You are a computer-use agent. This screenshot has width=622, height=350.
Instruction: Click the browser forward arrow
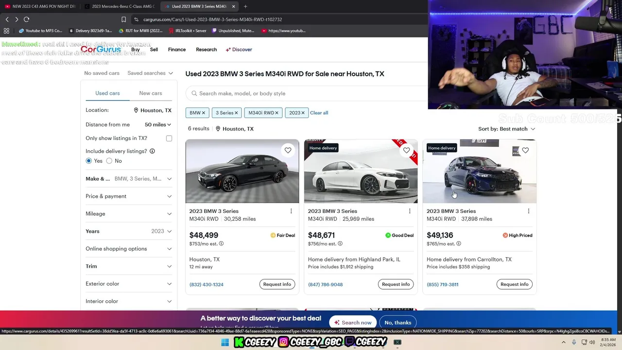point(17,19)
